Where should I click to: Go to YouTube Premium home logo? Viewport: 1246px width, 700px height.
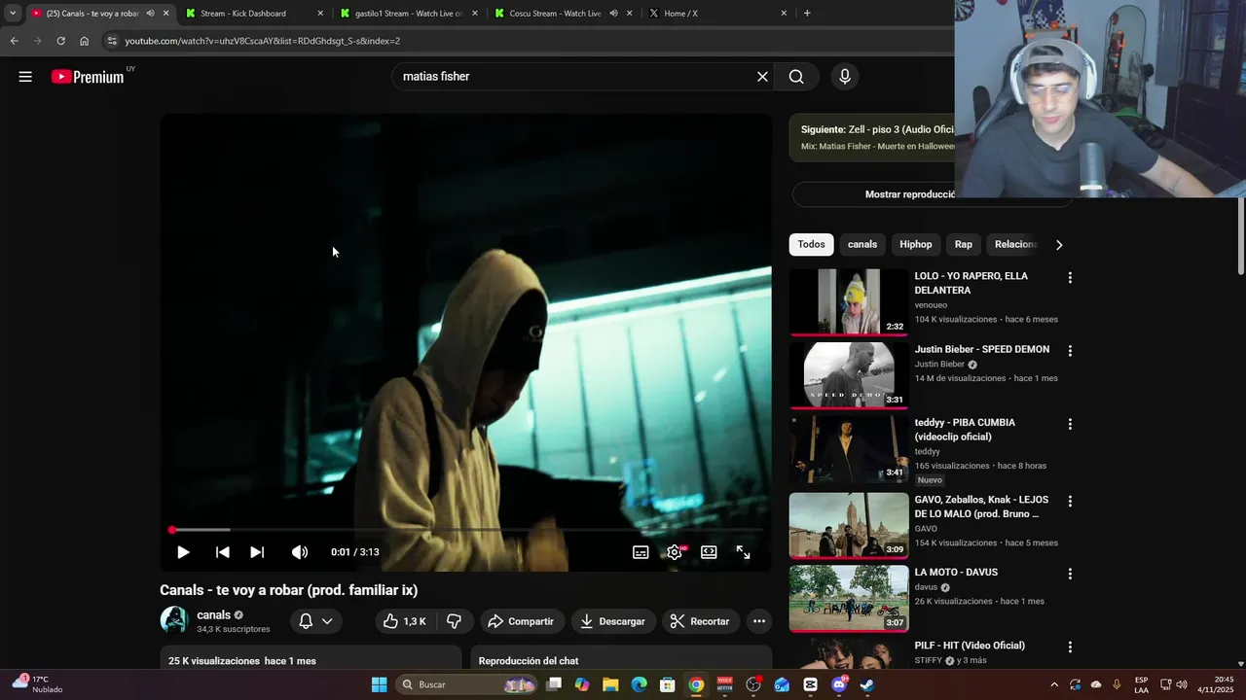click(88, 77)
